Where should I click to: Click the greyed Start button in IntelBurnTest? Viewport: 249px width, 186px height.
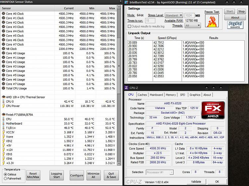229,11
